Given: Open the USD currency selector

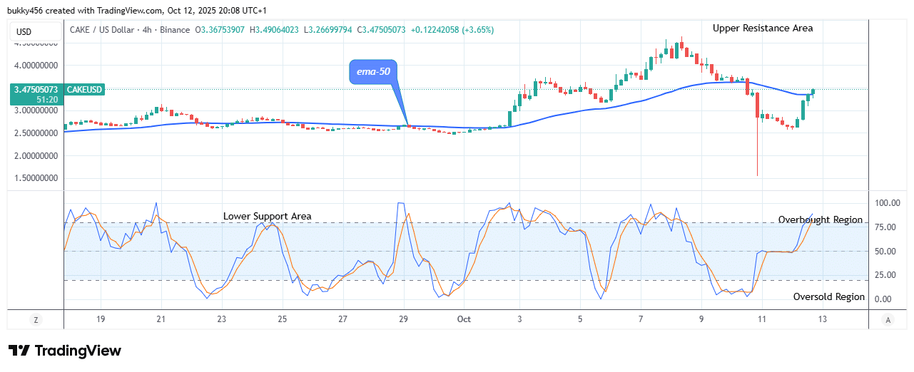Looking at the screenshot, I should tap(24, 32).
